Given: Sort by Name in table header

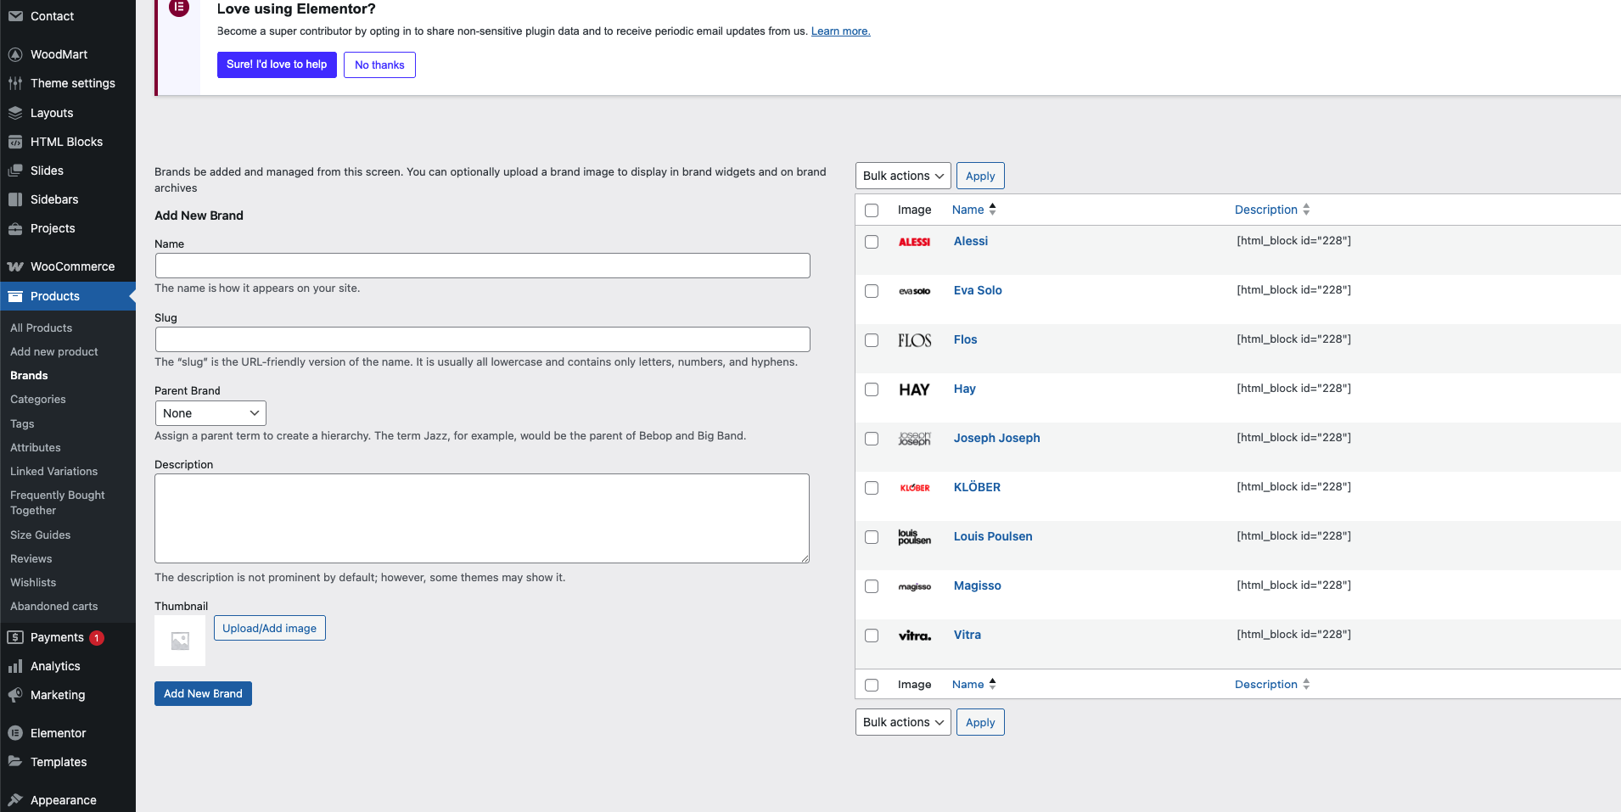Looking at the screenshot, I should [973, 210].
